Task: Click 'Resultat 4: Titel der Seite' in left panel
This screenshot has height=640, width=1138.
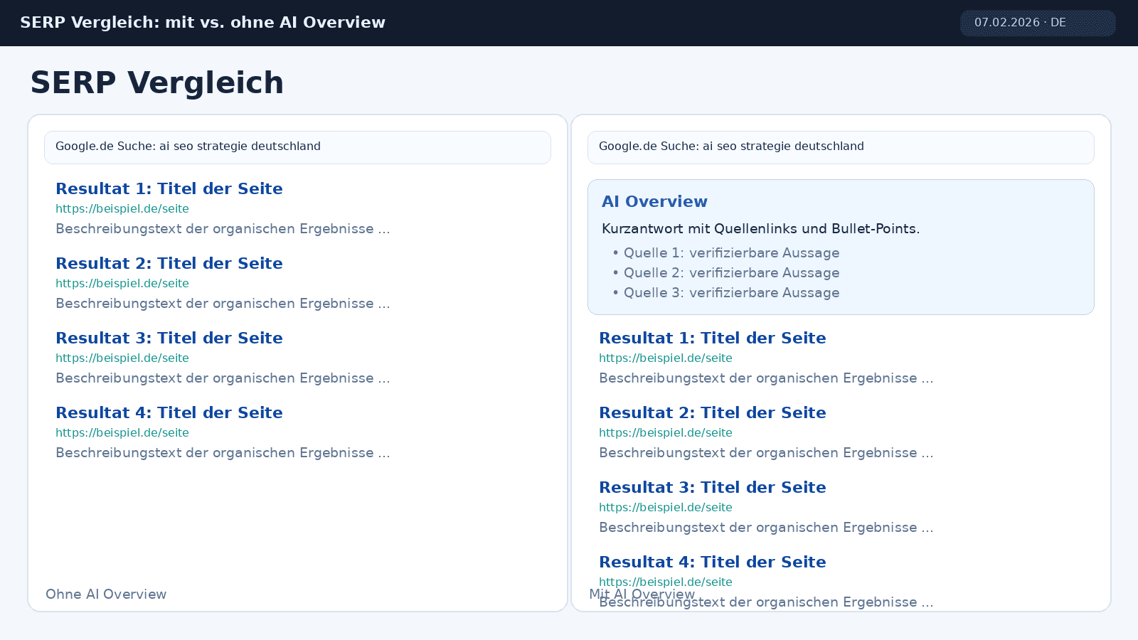Action: click(x=169, y=412)
